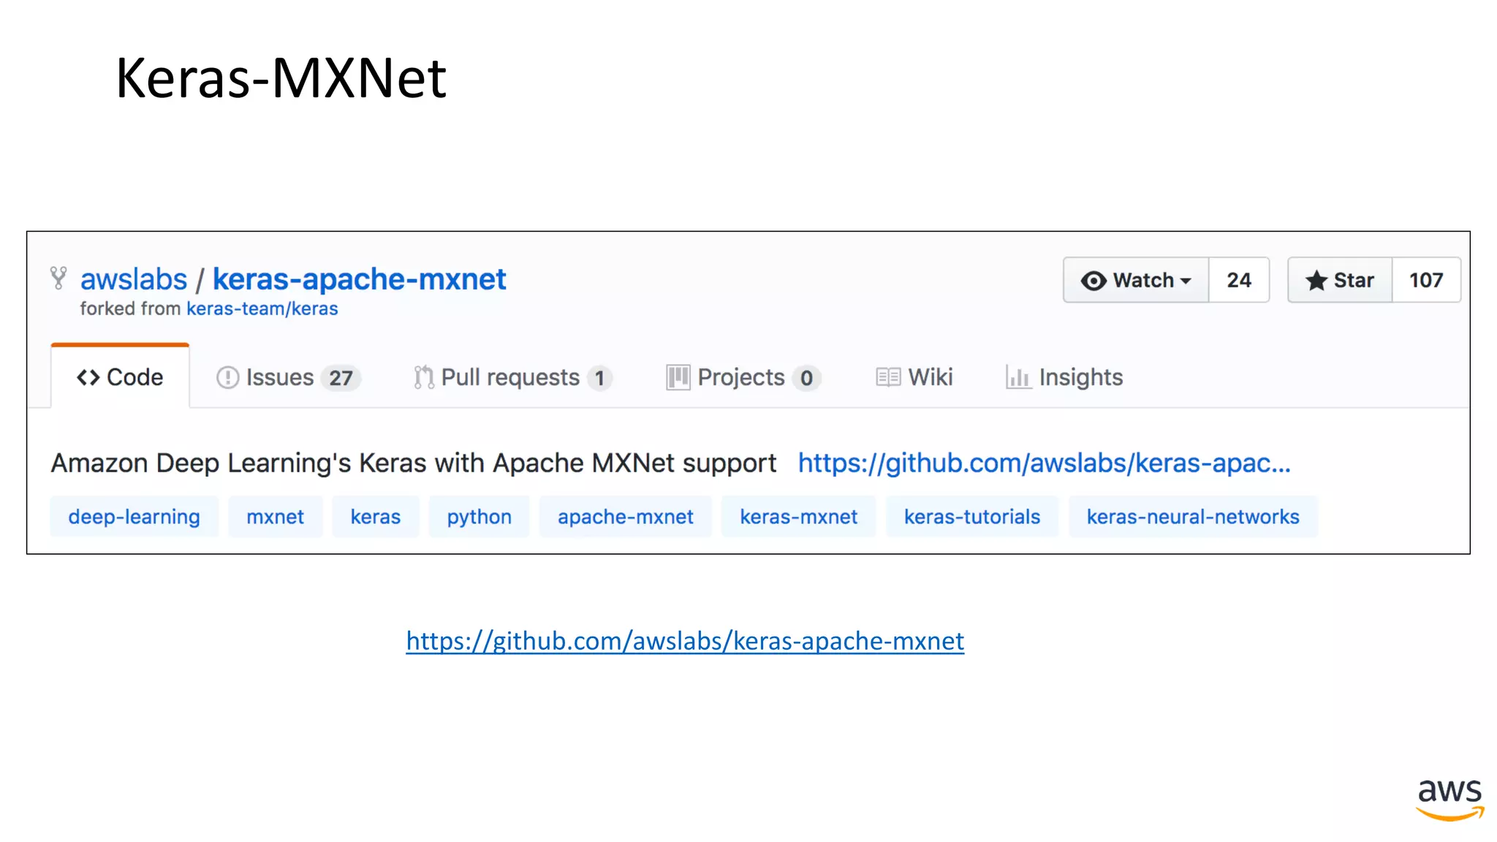
Task: Select the keras-mxnet topic tag
Action: 798,517
